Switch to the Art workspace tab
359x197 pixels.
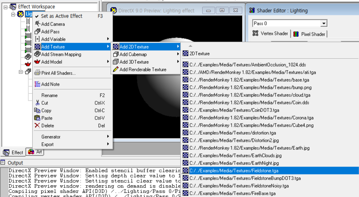35,152
